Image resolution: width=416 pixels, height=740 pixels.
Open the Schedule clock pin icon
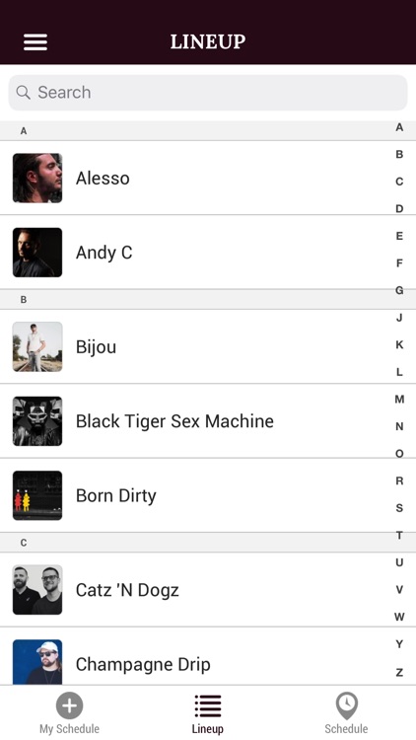(x=347, y=705)
